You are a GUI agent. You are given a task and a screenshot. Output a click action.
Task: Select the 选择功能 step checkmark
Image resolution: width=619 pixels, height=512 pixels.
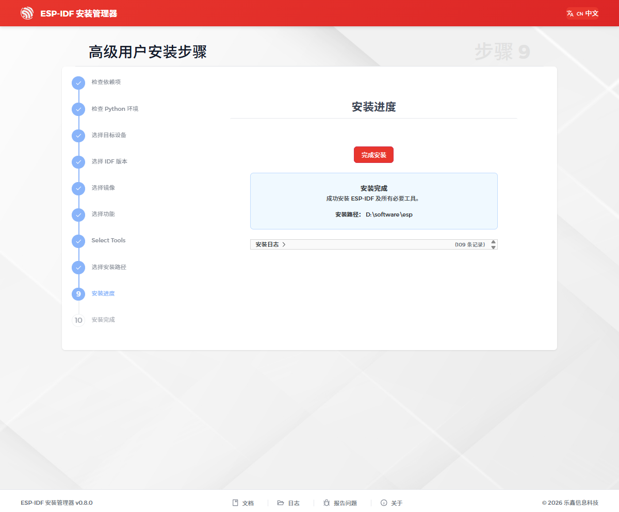pos(78,214)
